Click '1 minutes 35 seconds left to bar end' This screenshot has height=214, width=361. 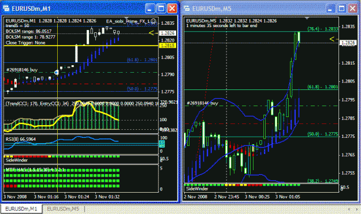coord(221,25)
